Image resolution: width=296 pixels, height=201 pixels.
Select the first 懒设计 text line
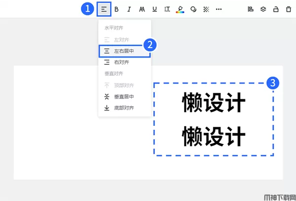(214, 103)
